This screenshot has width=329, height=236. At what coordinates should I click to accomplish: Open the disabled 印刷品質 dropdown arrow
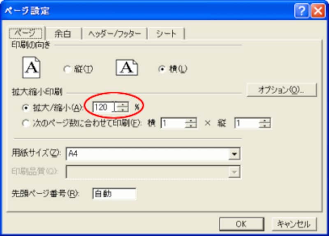coord(234,172)
